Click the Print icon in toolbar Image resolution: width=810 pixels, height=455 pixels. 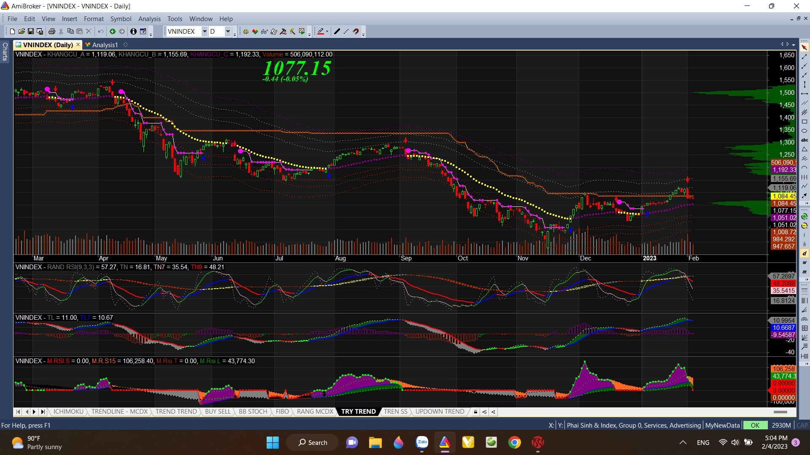[52, 31]
